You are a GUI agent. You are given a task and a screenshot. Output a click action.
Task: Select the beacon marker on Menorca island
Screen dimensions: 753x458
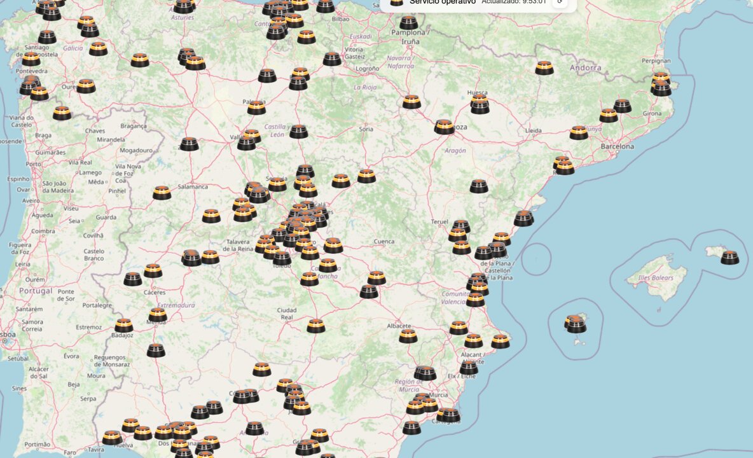[x=729, y=257]
